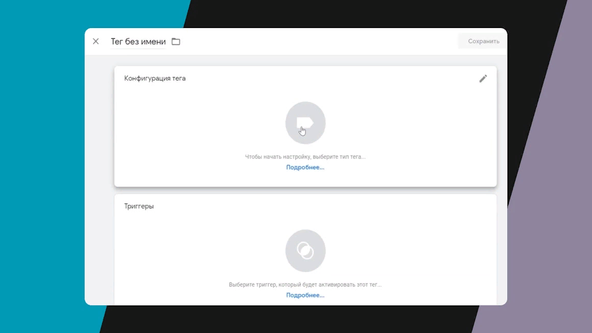Click the text 'Чтобы начать настройку, выберите тип тега...'

pos(305,157)
